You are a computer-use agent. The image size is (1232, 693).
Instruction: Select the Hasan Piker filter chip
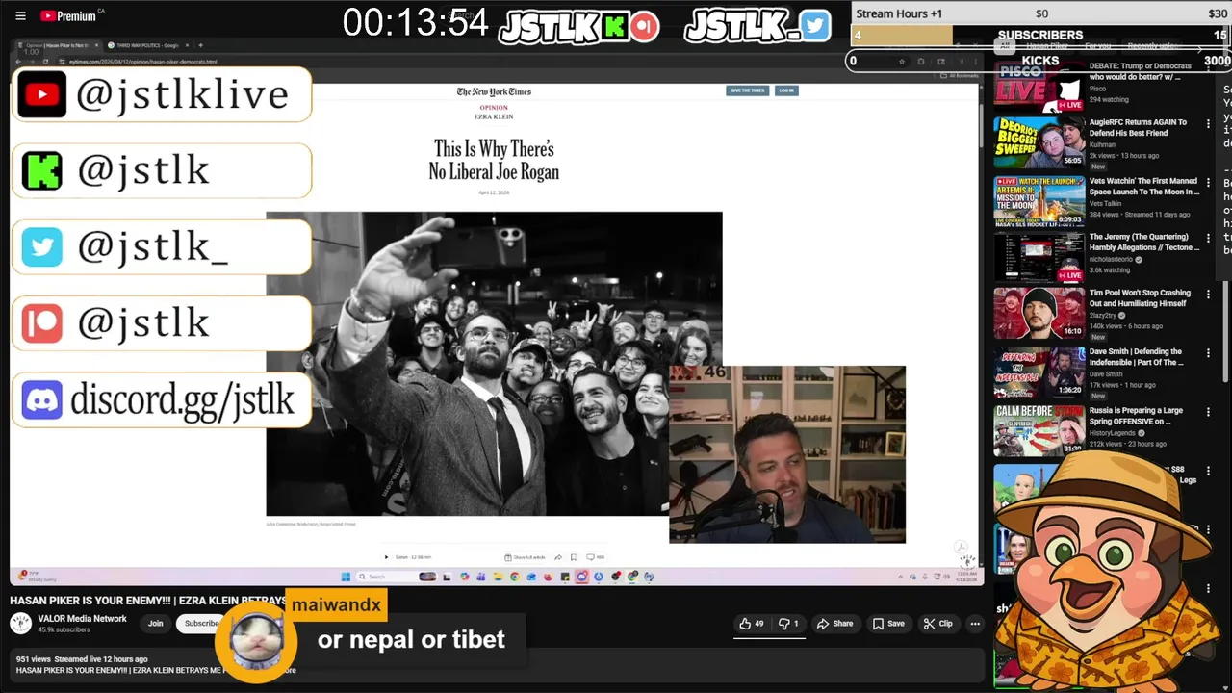point(1047,46)
